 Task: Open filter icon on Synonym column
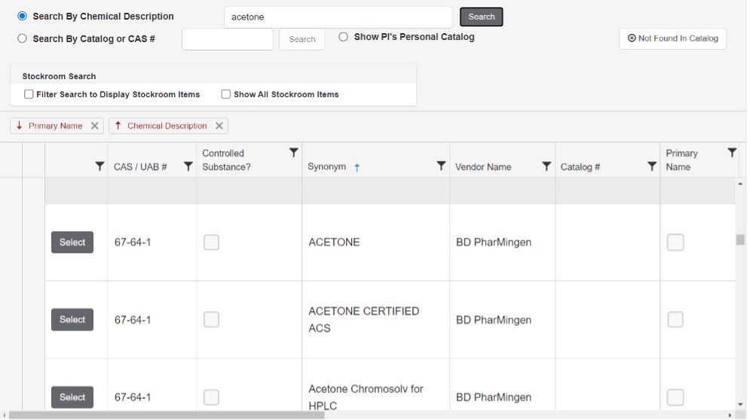441,166
